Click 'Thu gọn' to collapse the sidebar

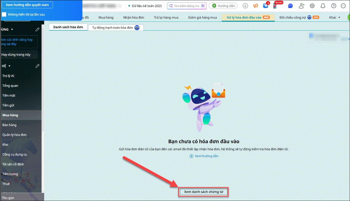pos(22,198)
